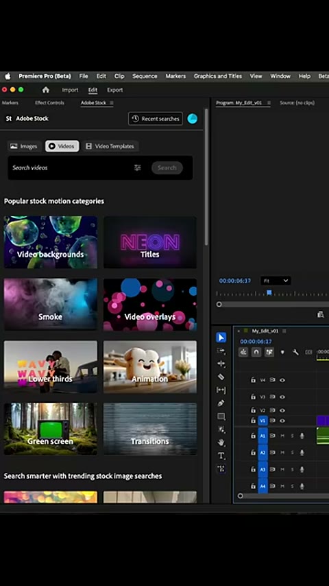
Task: Add a marker in the timeline
Action: [x=282, y=352]
